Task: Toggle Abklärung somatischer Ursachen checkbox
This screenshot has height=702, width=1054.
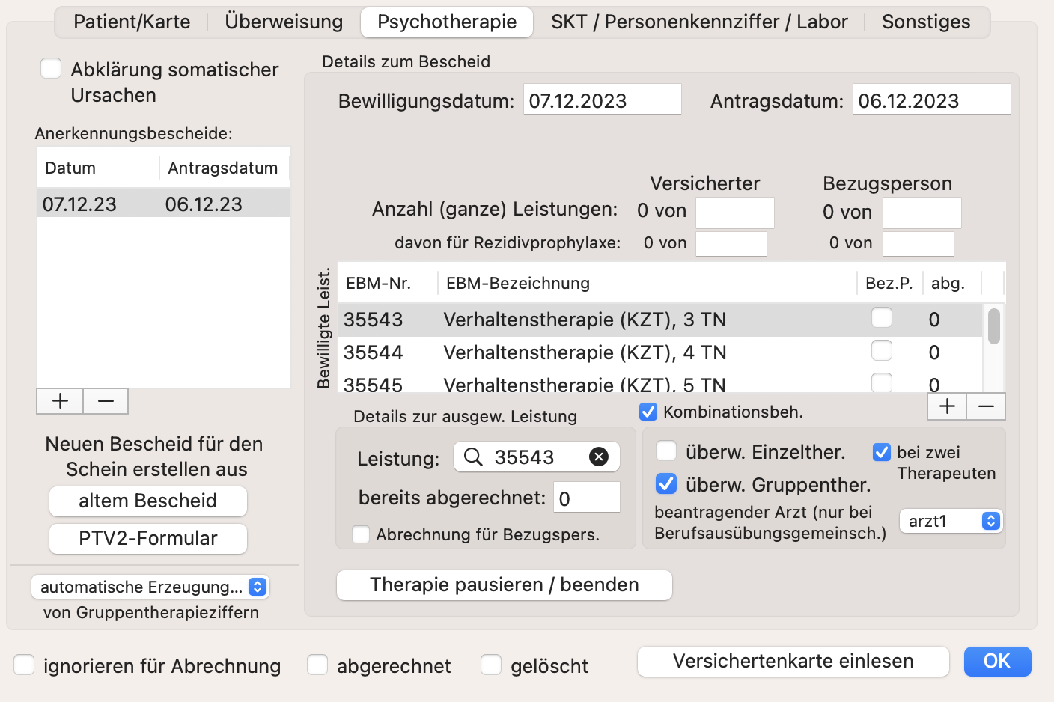Action: (x=51, y=69)
